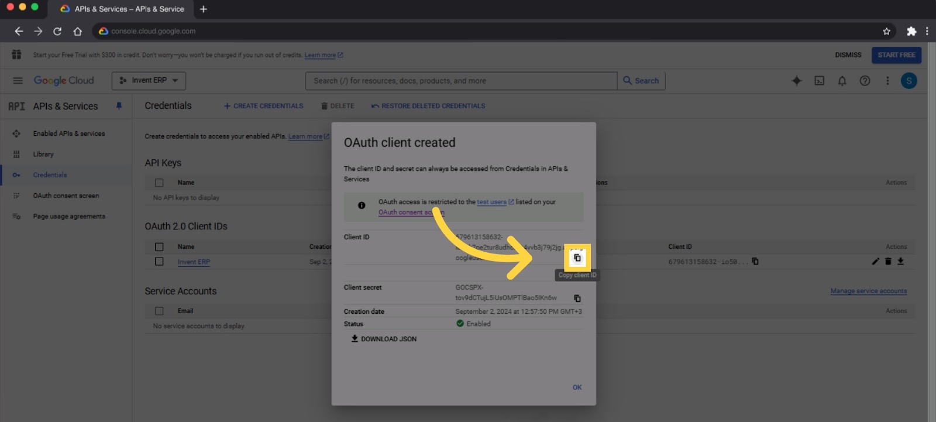This screenshot has height=422, width=936.
Task: Toggle Service Accounts select-all checkbox
Action: pyautogui.click(x=159, y=311)
